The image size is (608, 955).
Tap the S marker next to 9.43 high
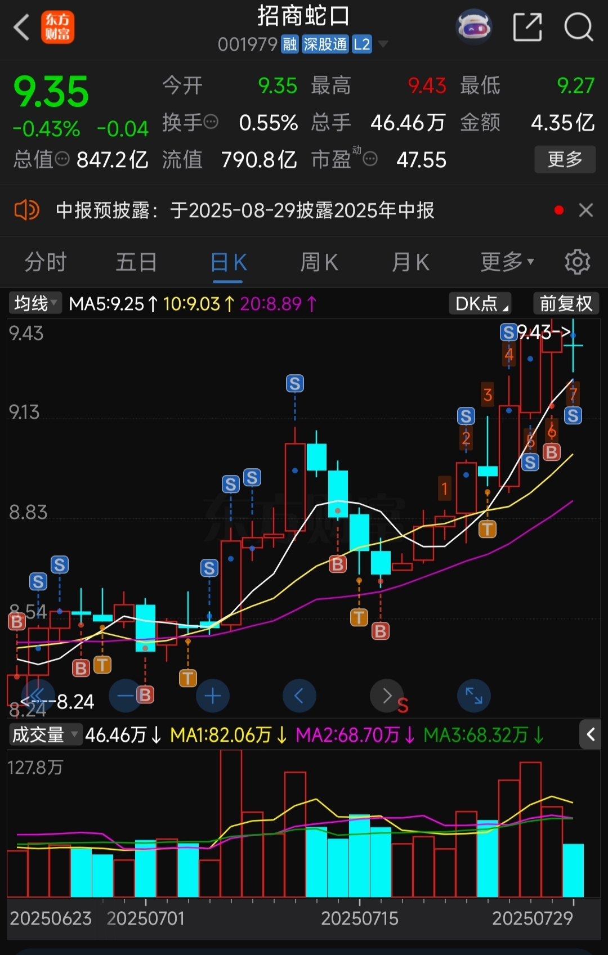point(509,332)
